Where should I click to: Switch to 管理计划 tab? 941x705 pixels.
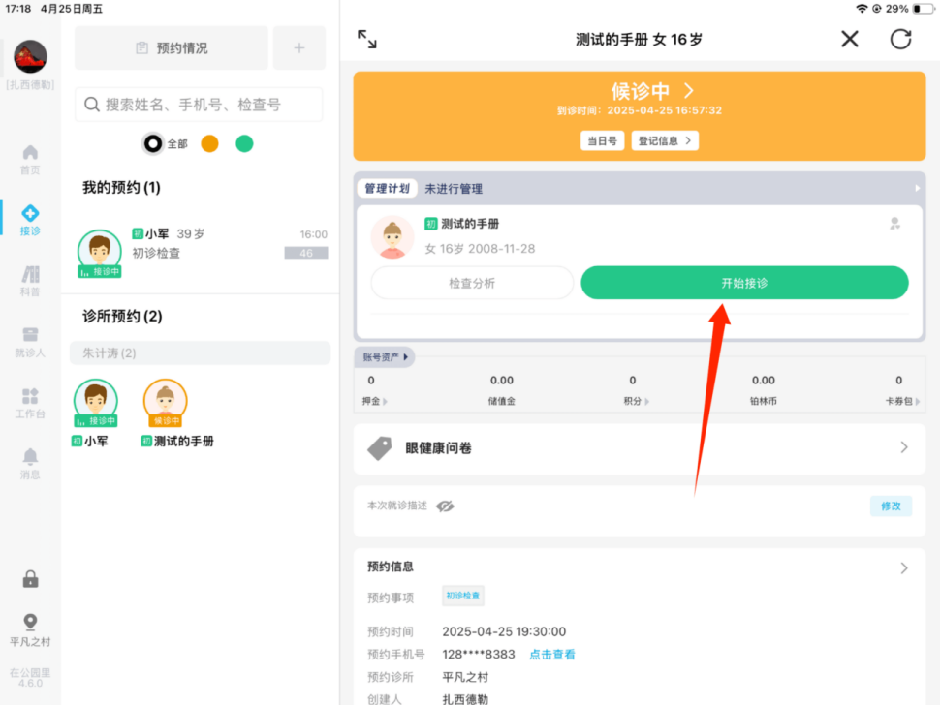[388, 189]
